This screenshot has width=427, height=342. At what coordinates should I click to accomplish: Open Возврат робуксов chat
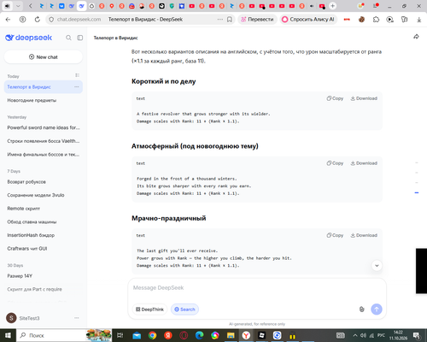[44, 182]
